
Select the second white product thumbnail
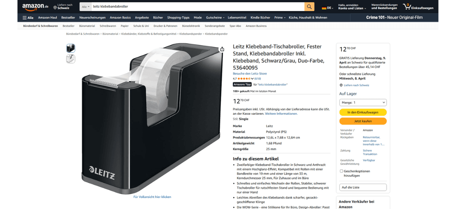click(x=71, y=59)
